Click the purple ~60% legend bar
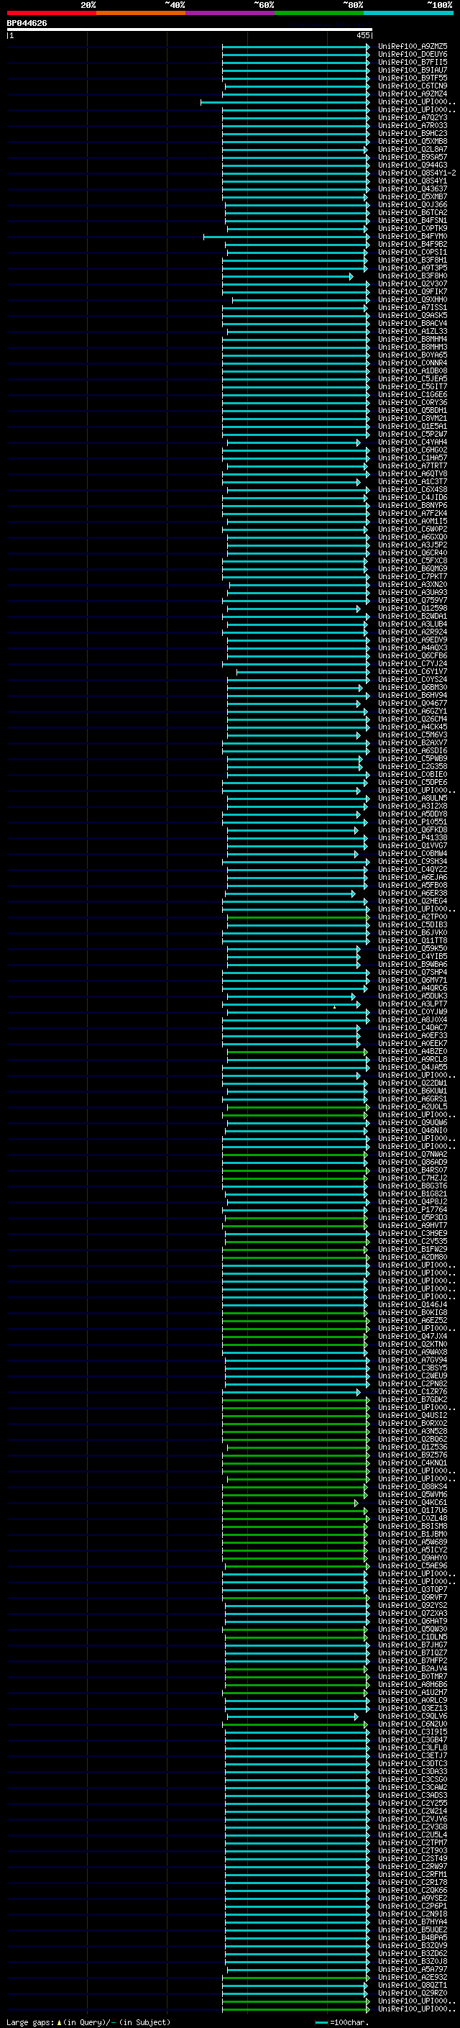This screenshot has width=460, height=2028. pyautogui.click(x=231, y=13)
